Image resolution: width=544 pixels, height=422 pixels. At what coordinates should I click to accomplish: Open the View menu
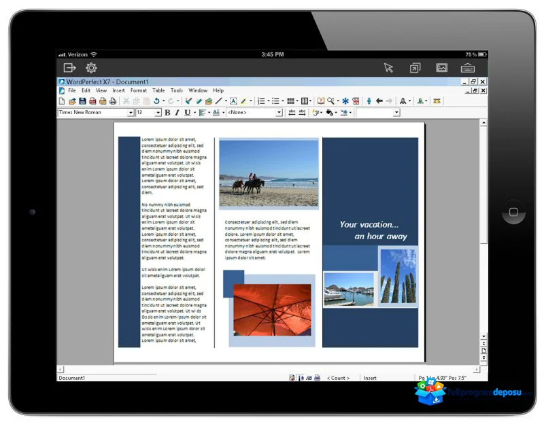point(101,90)
